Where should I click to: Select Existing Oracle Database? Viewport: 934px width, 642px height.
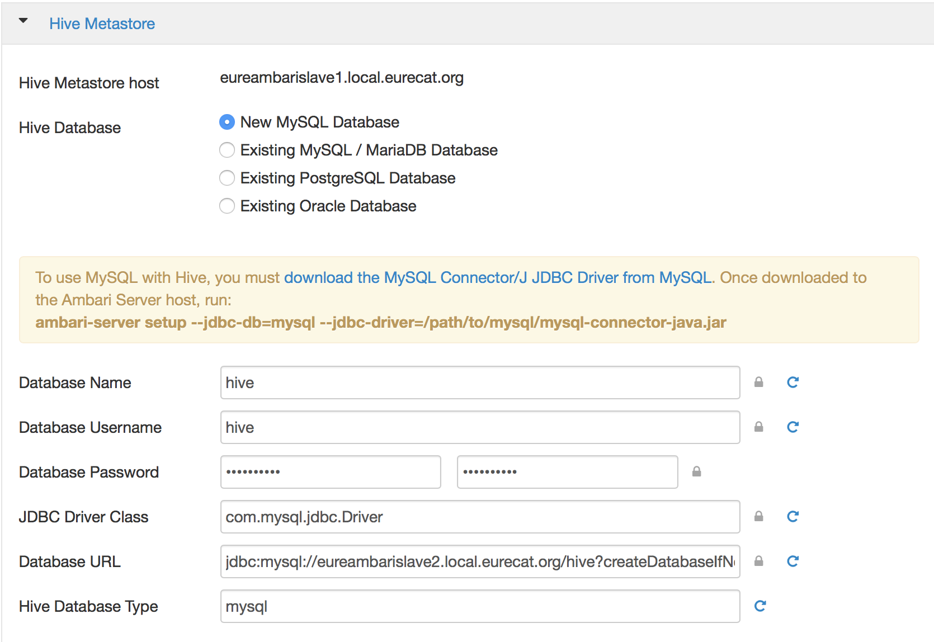(x=227, y=206)
